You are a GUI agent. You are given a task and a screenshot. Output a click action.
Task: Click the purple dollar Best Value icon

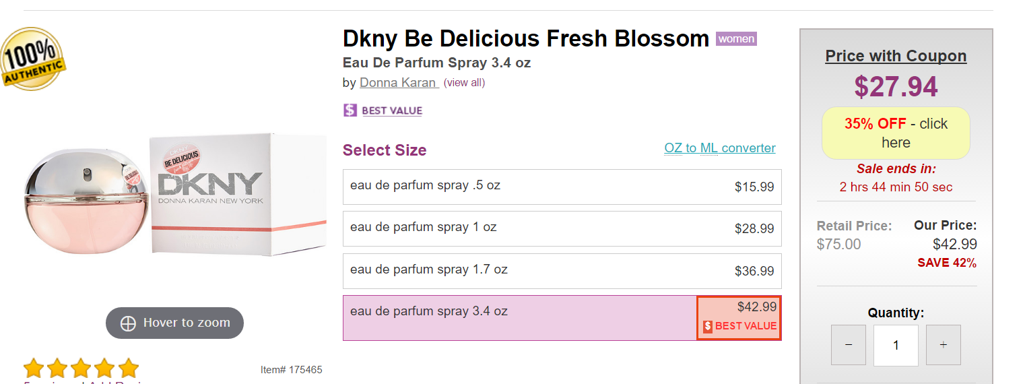click(x=350, y=110)
